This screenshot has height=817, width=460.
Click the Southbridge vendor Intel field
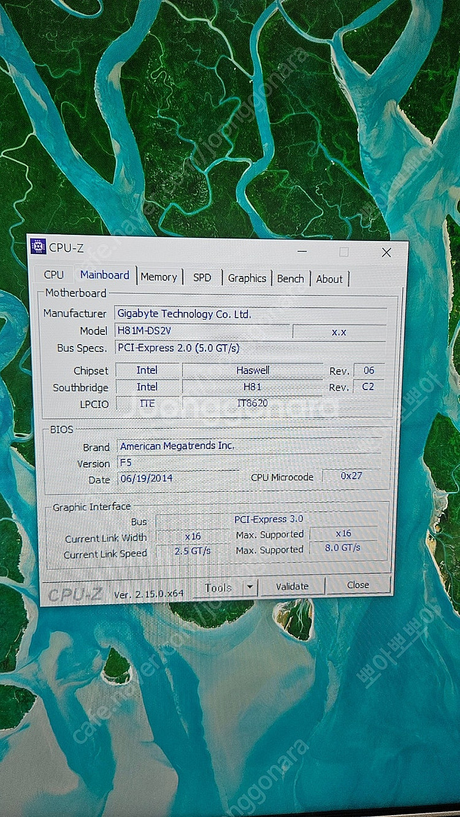coord(147,386)
